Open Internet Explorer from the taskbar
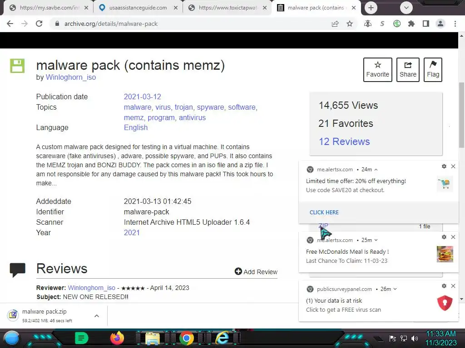The width and height of the screenshot is (465, 348). click(x=222, y=338)
